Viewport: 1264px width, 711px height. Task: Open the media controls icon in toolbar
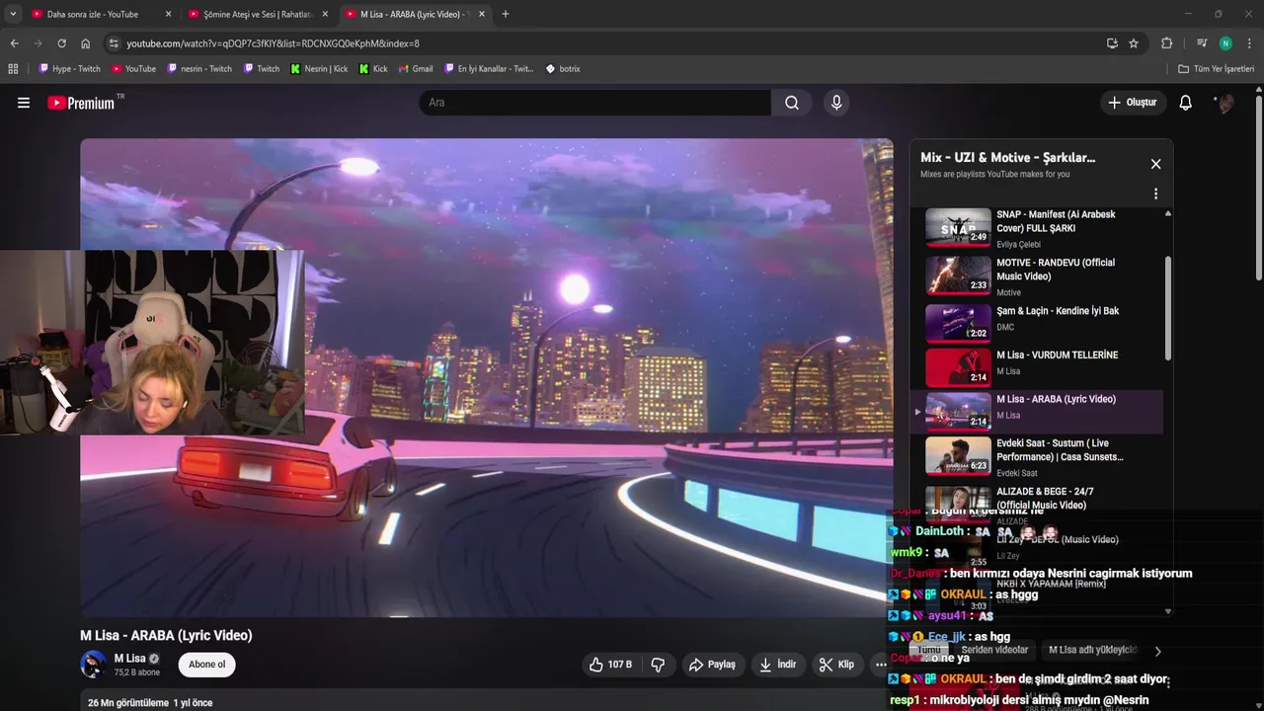1202,43
